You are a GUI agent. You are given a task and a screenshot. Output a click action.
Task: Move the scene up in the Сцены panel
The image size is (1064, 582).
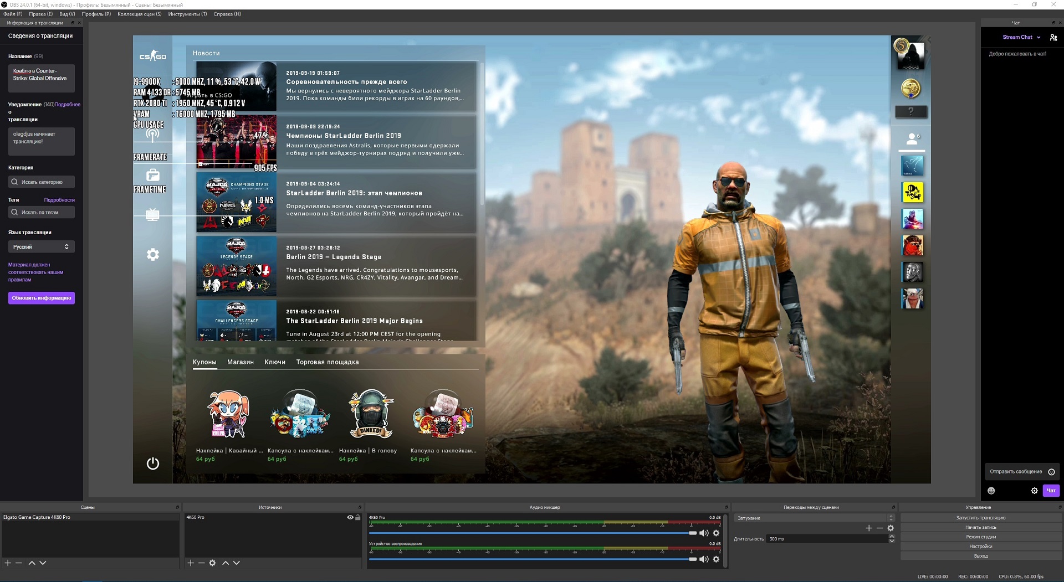click(32, 563)
